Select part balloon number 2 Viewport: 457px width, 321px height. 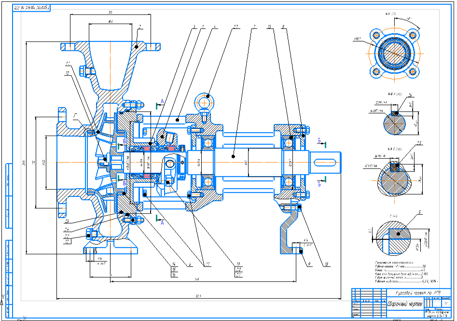140,27
